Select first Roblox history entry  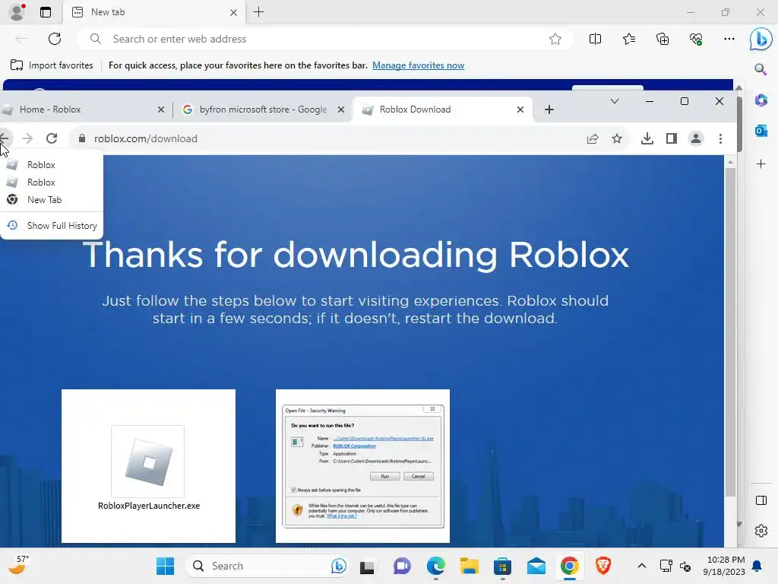(52, 165)
